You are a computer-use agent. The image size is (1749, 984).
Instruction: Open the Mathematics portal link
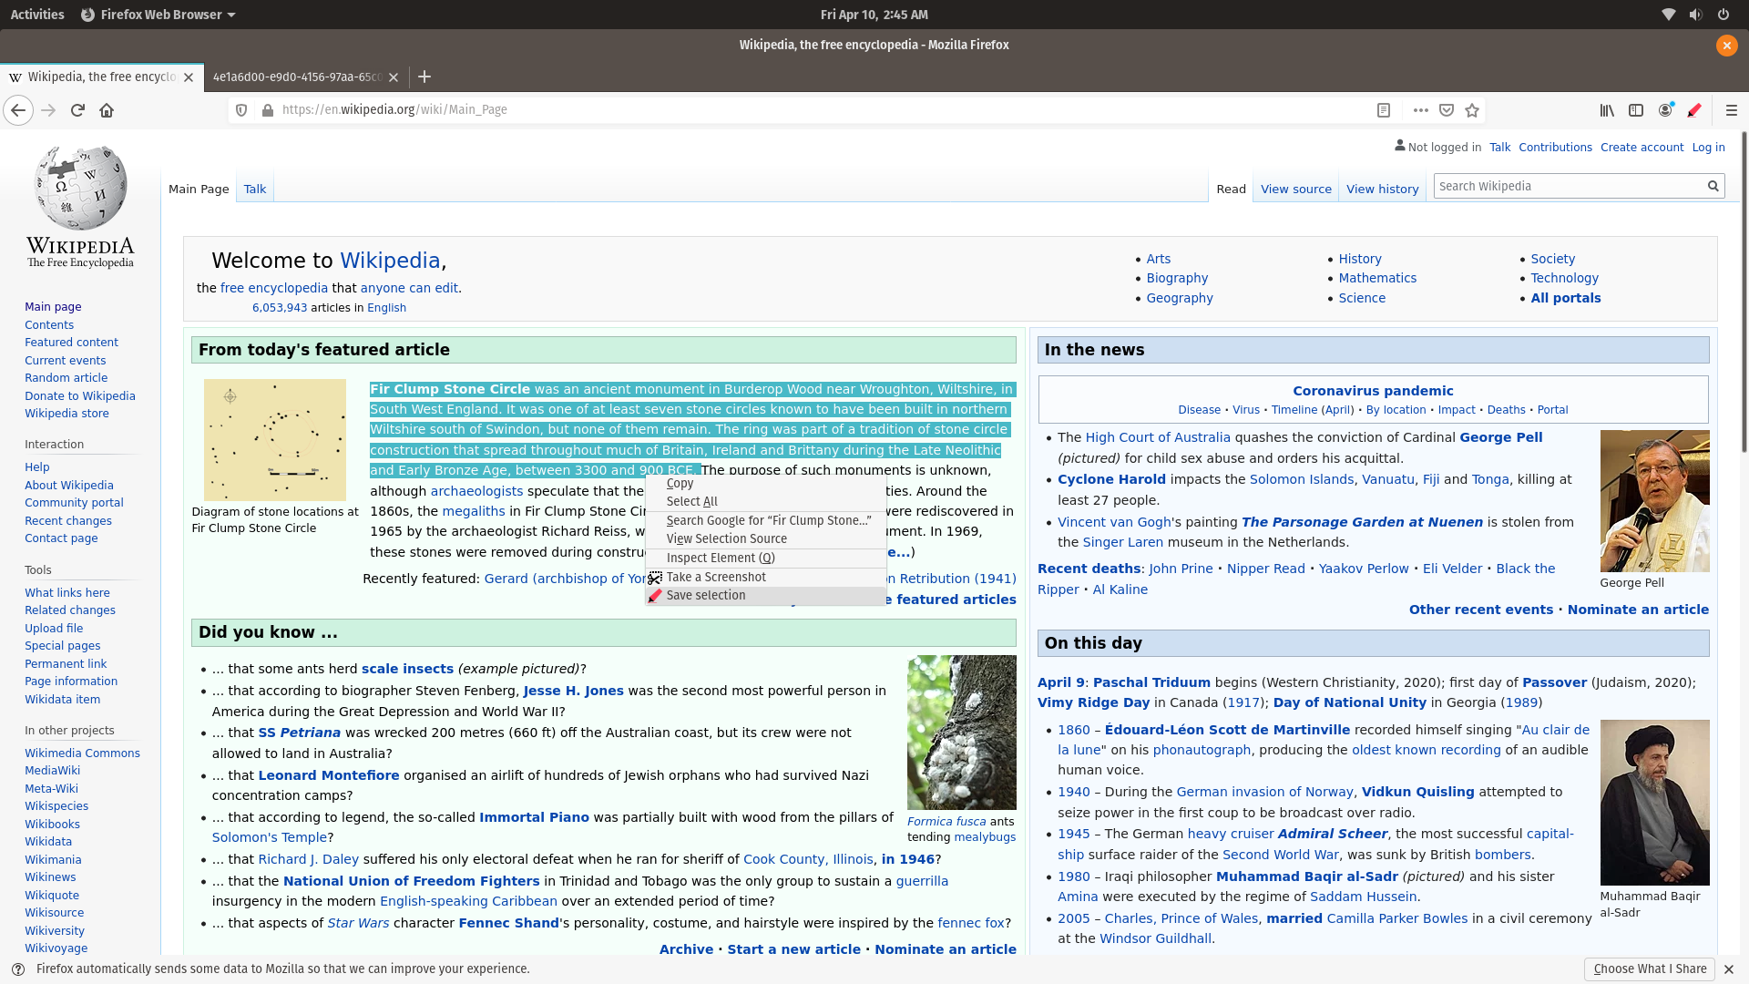1377,278
